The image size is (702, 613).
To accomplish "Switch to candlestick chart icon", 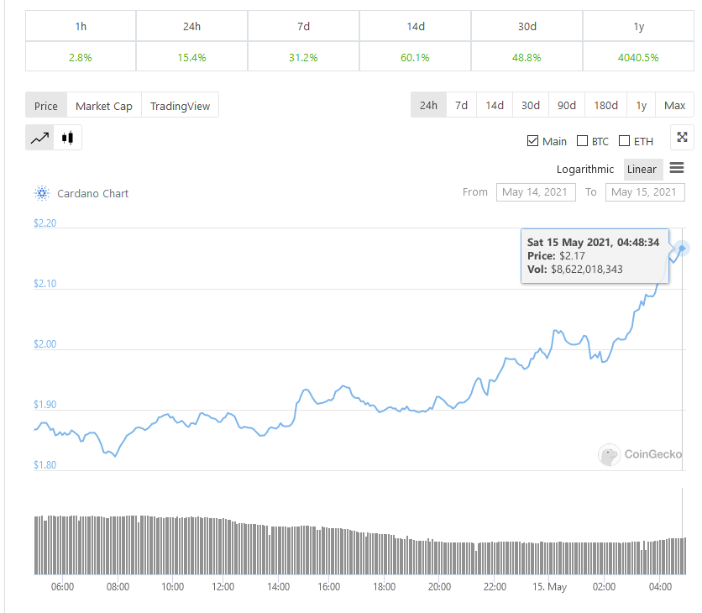I will (x=68, y=138).
